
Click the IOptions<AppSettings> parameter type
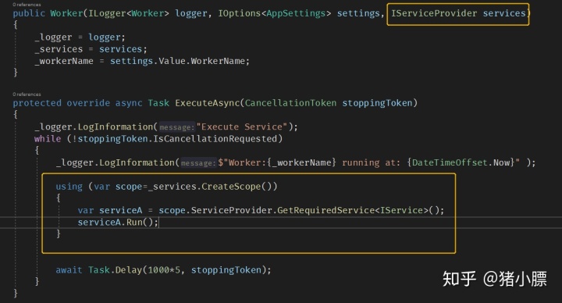tap(275, 13)
